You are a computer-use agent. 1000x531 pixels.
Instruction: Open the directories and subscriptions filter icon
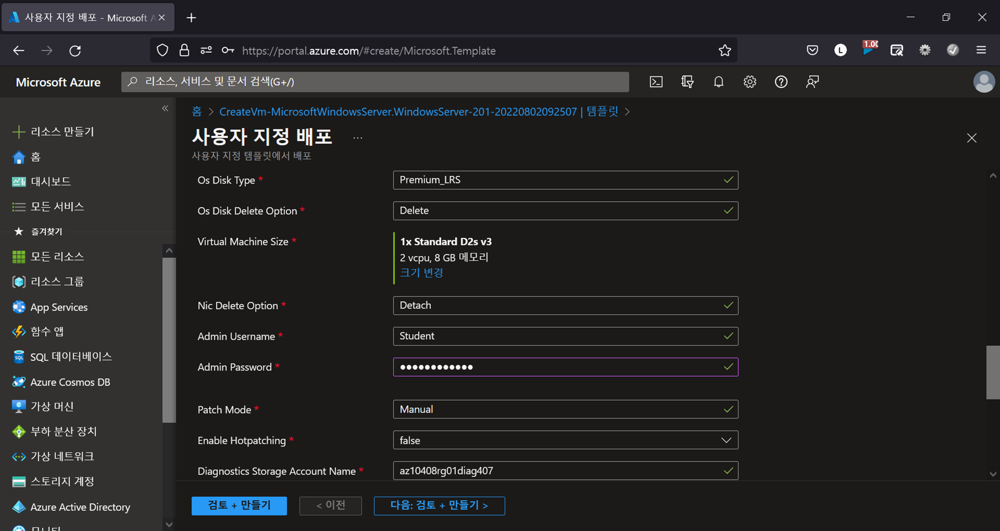[x=687, y=82]
